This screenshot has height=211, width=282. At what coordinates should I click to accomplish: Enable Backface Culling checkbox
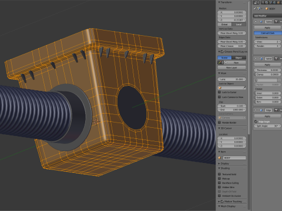click(220, 183)
